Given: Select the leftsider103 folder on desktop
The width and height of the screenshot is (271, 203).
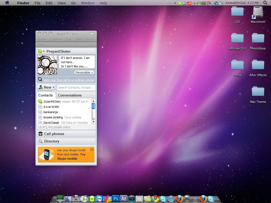Looking at the screenshot, I should point(237,41).
